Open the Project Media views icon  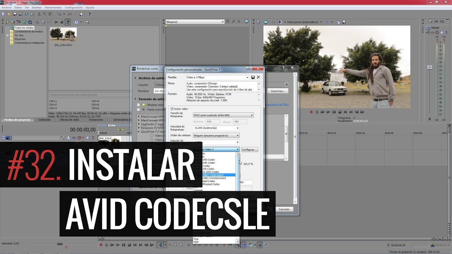[x=76, y=22]
